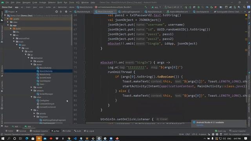Open the TODO tool window
This screenshot has height=141, width=251.
click(x=9, y=131)
